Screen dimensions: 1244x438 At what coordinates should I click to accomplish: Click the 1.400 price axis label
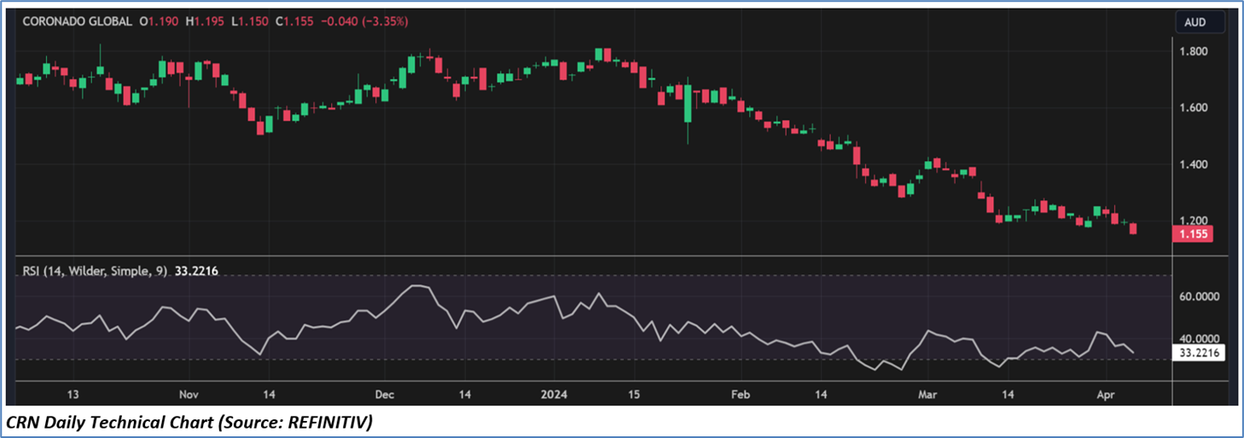tap(1193, 164)
